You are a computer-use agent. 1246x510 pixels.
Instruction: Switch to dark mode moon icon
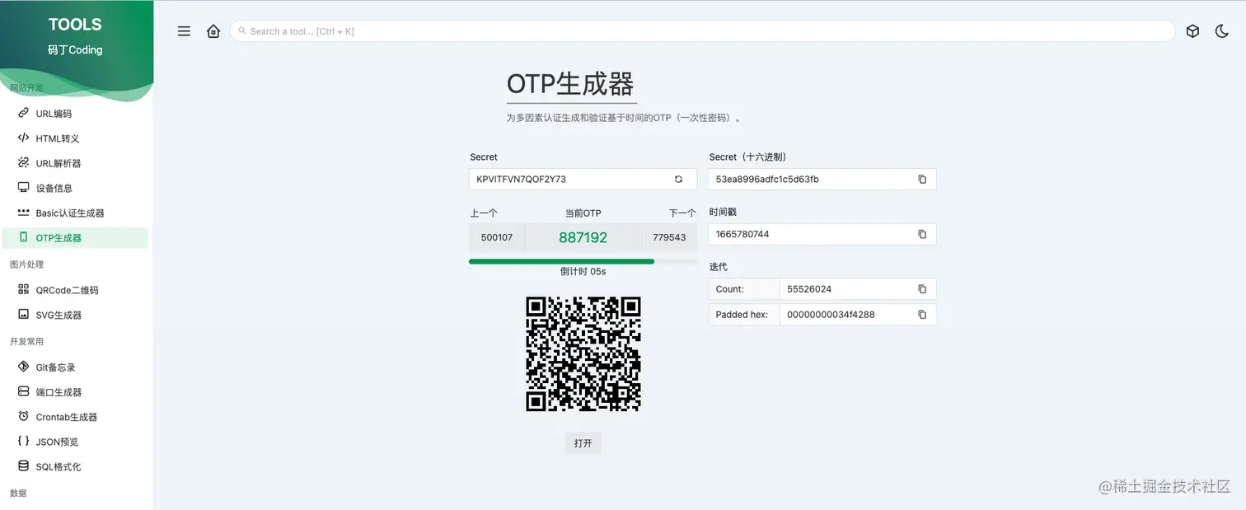click(x=1222, y=31)
